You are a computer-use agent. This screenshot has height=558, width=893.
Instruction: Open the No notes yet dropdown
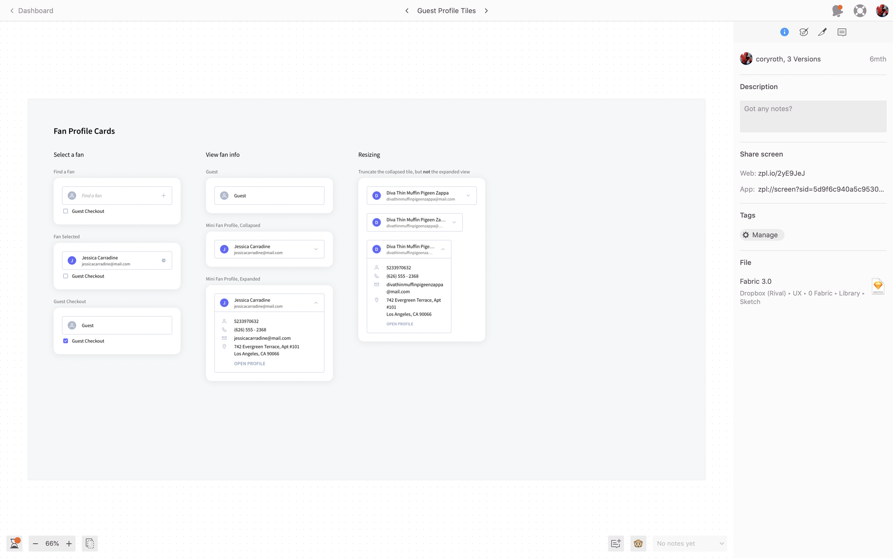[690, 543]
